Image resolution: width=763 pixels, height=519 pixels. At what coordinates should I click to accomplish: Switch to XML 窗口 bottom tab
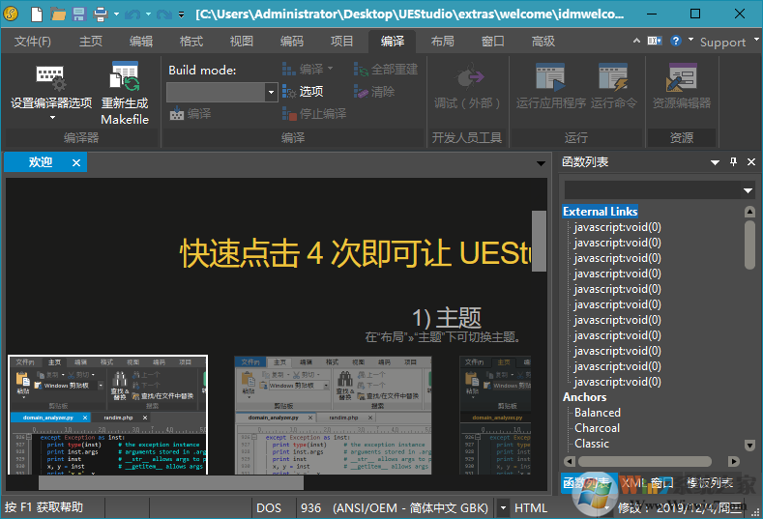coord(647,483)
